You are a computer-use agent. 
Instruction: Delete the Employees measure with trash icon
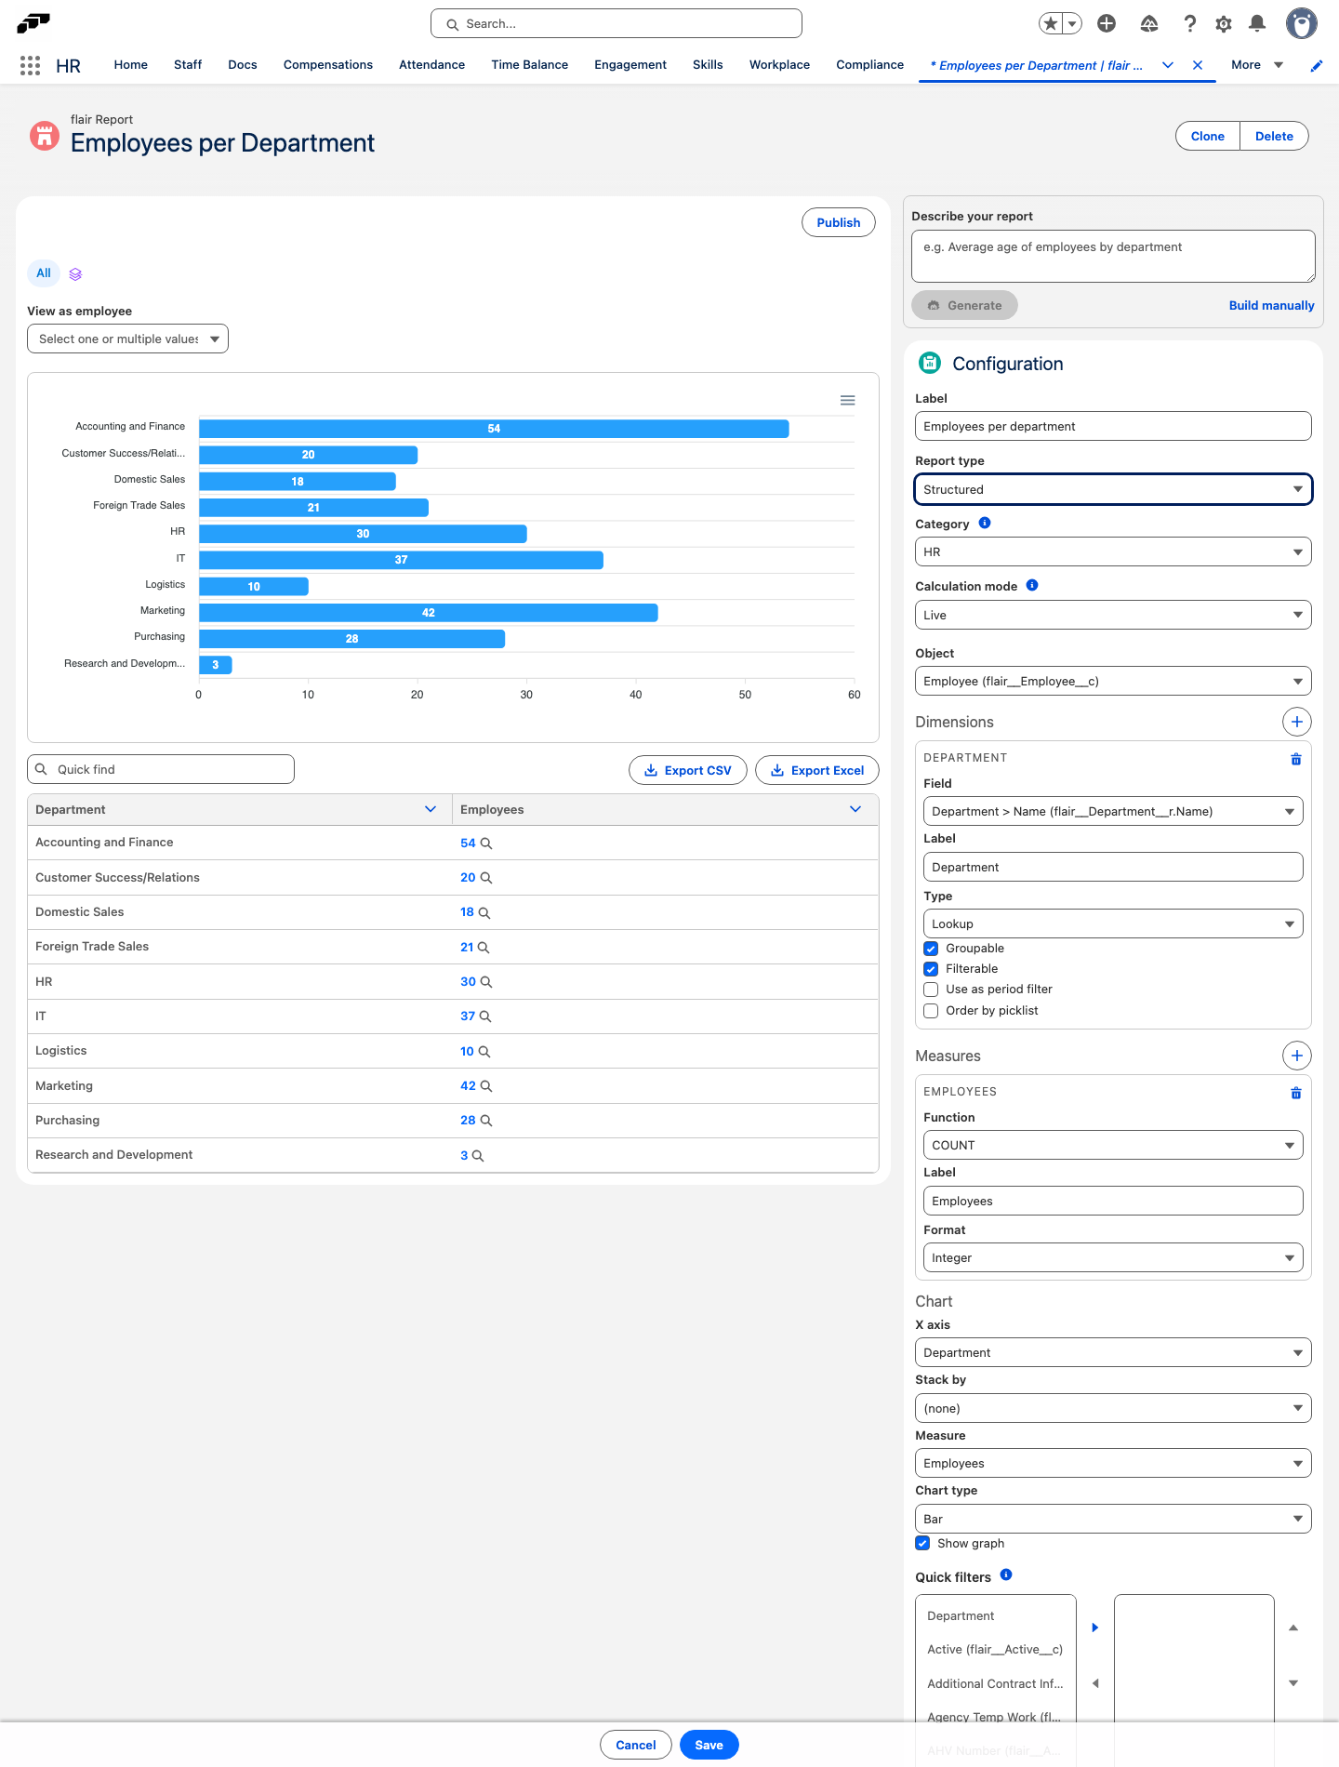pyautogui.click(x=1296, y=1094)
